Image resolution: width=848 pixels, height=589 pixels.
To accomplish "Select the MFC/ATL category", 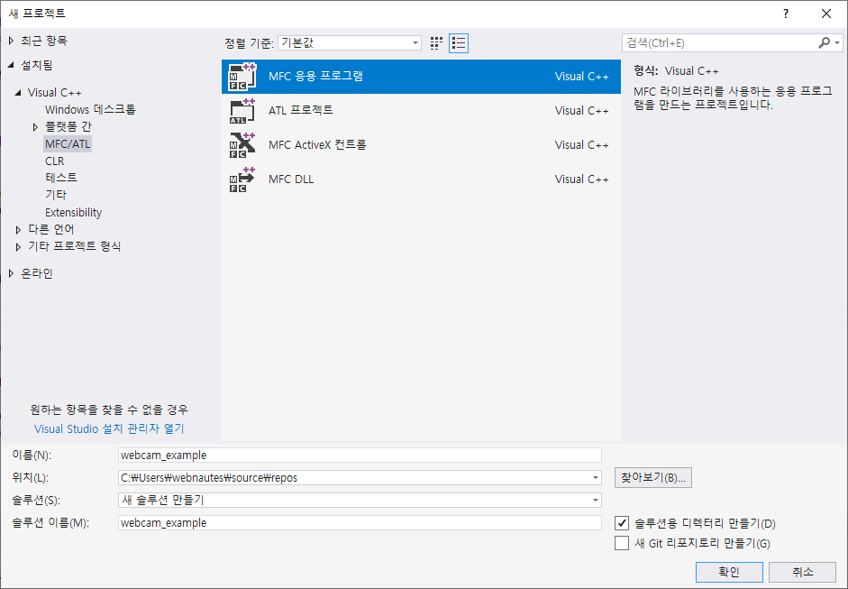I will click(68, 144).
